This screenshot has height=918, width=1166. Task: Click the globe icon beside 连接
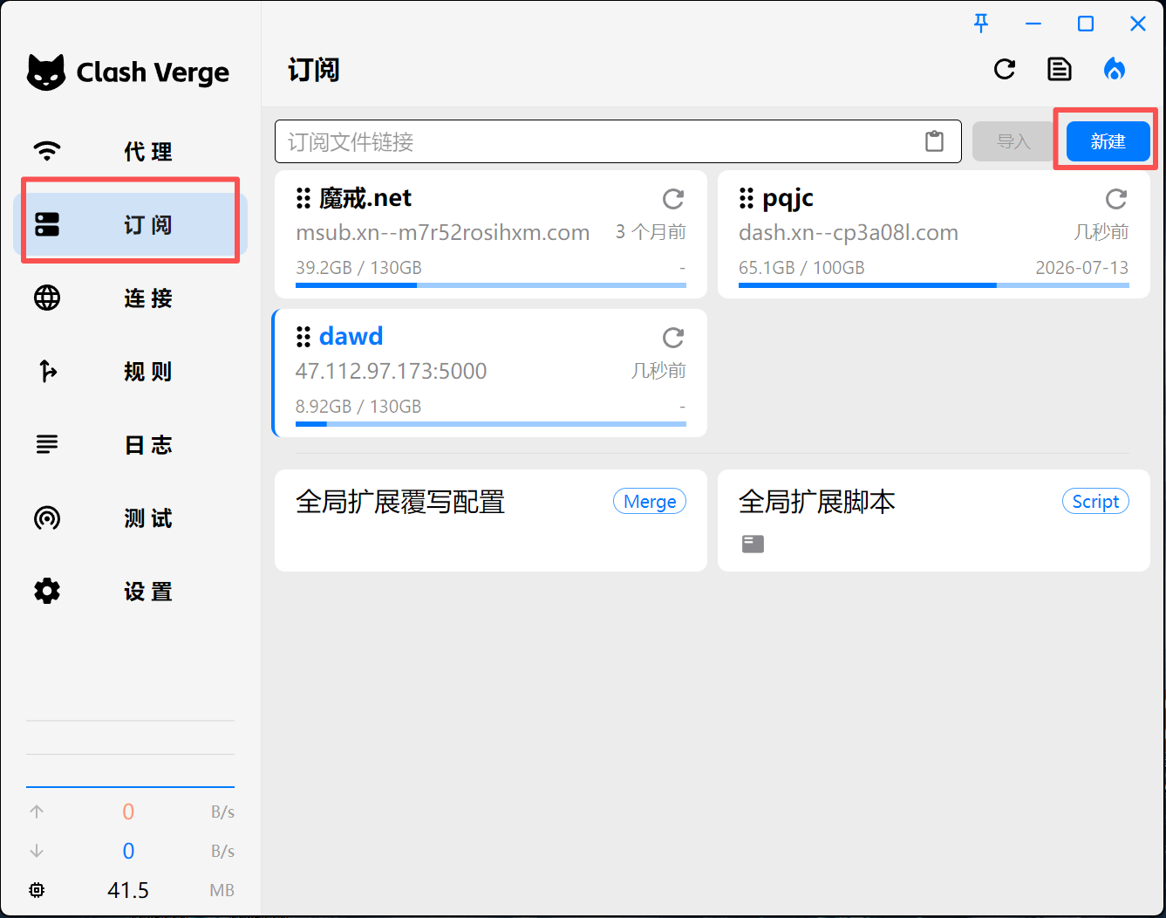tap(47, 298)
